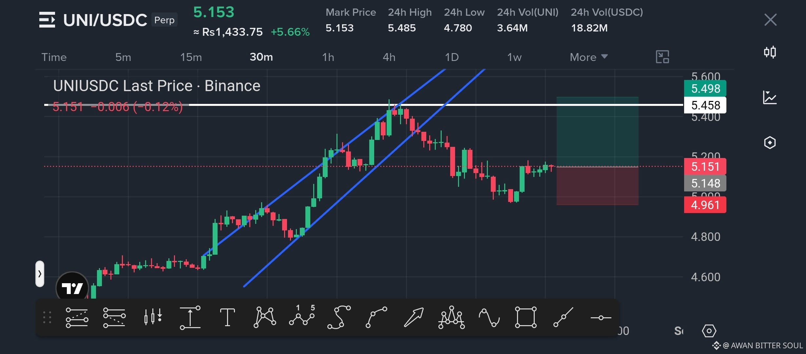Choose the rectangle shape tool
The height and width of the screenshot is (354, 806).
[526, 317]
